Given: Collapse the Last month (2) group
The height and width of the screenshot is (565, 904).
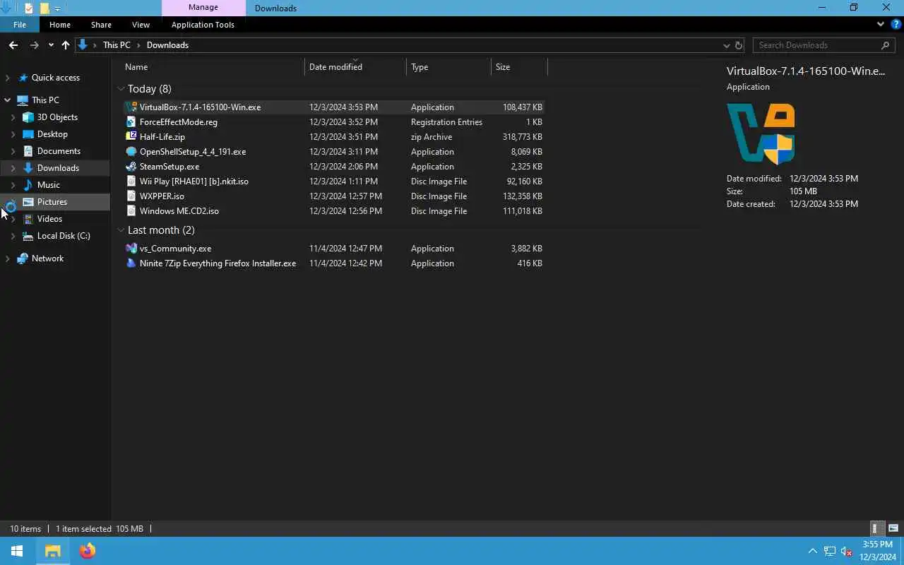Looking at the screenshot, I should click(121, 230).
